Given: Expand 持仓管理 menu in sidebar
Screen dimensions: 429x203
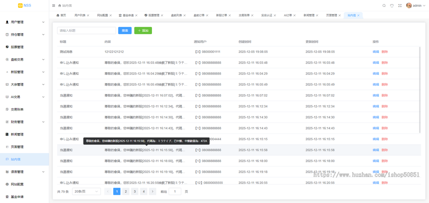Looking at the screenshot, I should (24, 35).
